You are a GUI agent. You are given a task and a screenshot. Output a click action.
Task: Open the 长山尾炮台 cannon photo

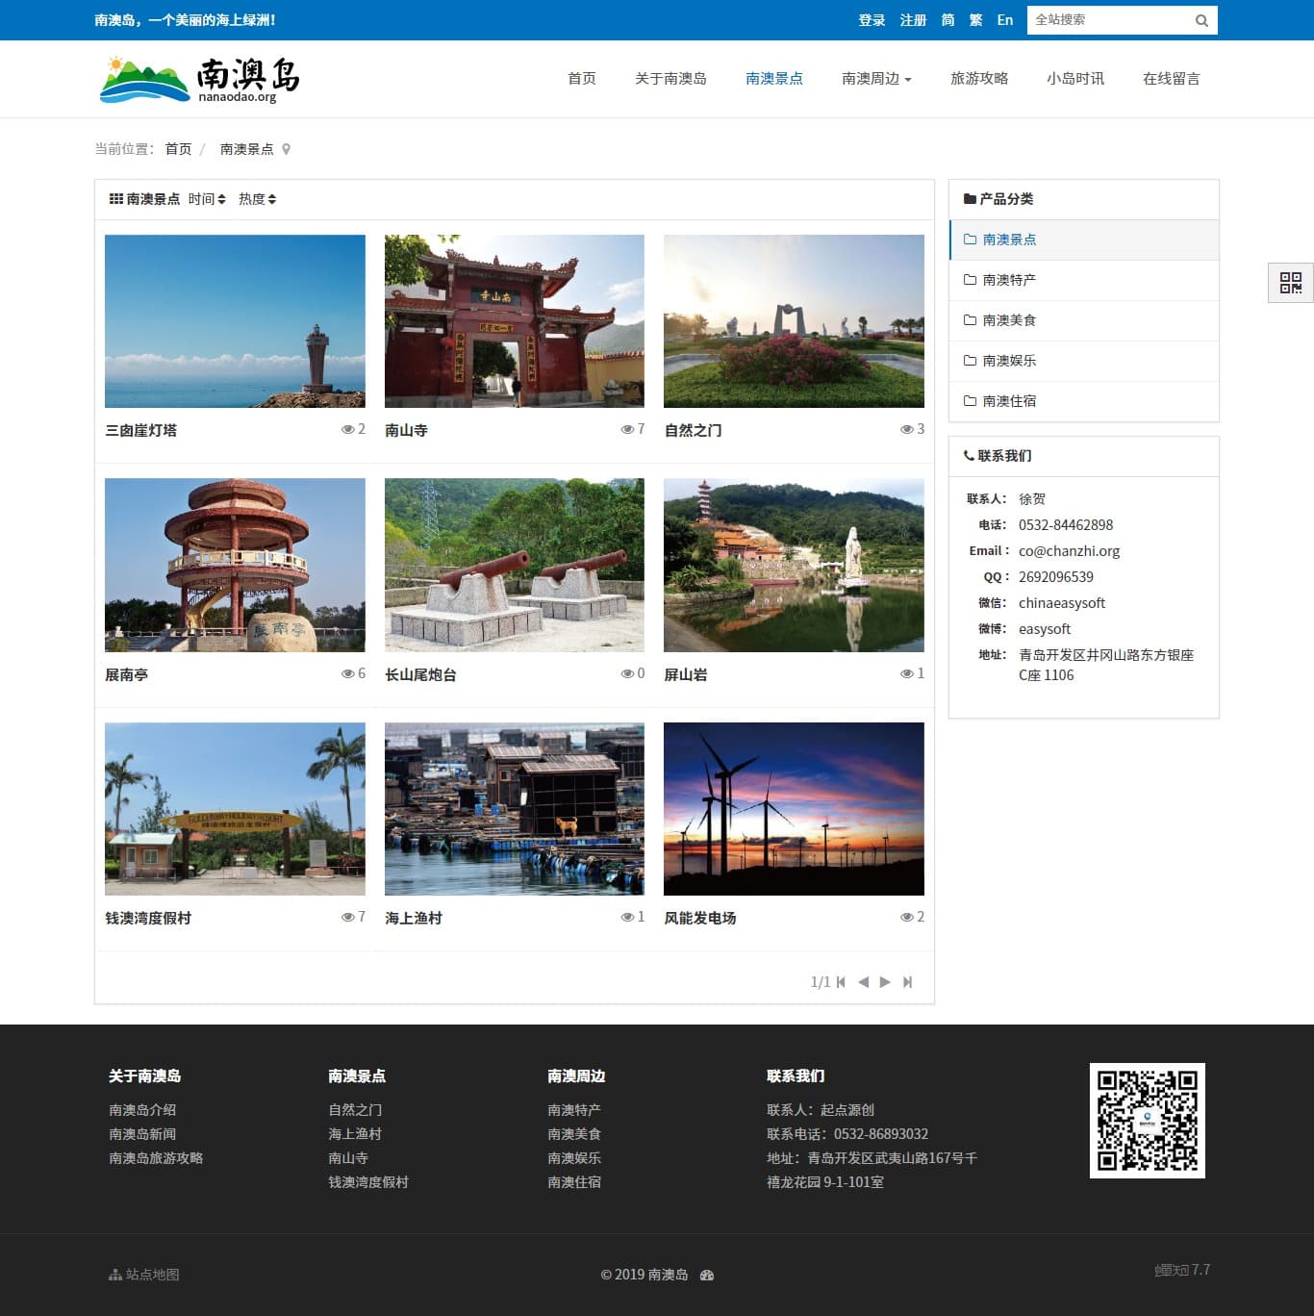click(515, 566)
